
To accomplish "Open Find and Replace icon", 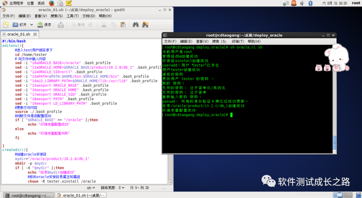I will 145,24.
